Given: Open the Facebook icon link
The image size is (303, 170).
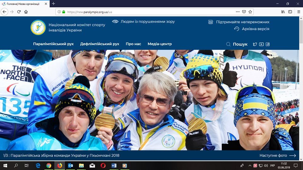Looking at the screenshot, I should (x=268, y=44).
